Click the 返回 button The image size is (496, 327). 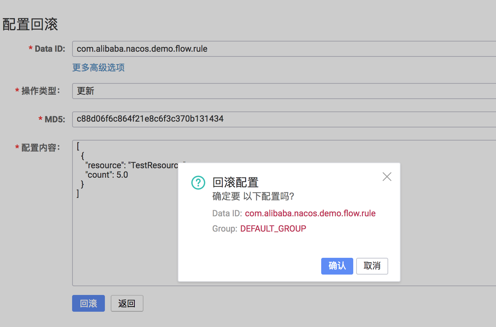127,303
